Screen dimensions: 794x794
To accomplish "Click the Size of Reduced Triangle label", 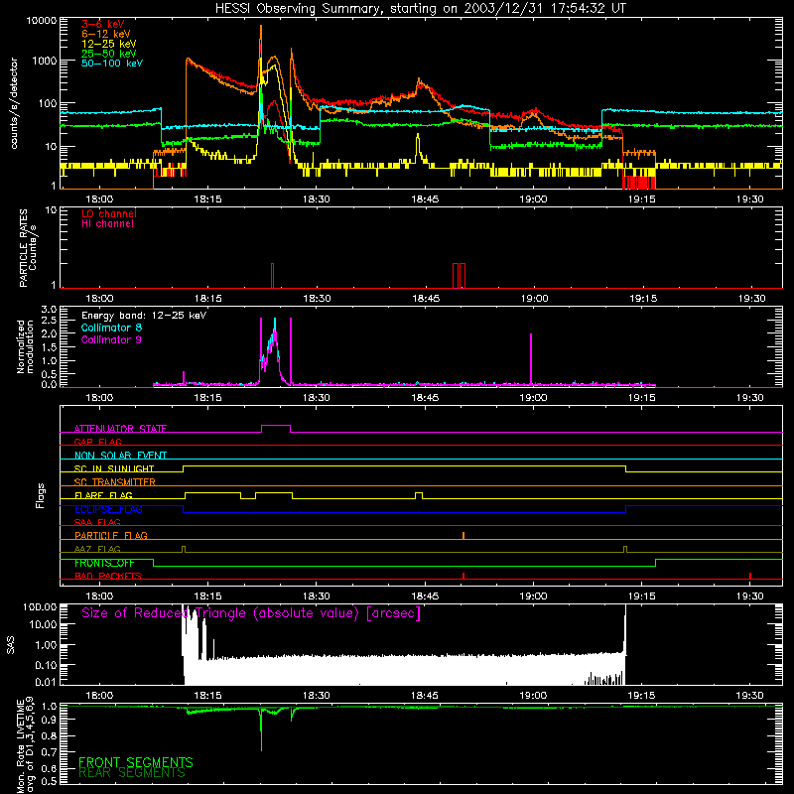I will pyautogui.click(x=251, y=613).
